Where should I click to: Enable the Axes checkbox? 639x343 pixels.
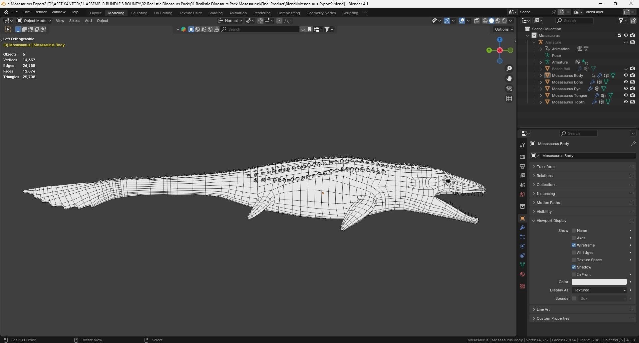(574, 238)
